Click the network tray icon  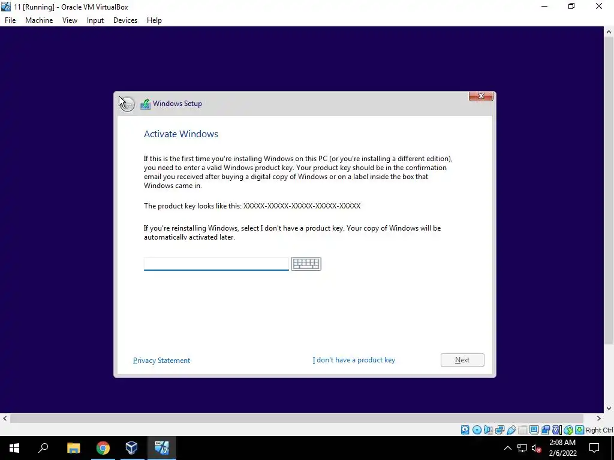522,448
